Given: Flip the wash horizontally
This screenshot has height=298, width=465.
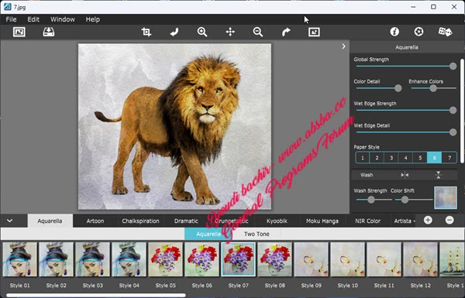Looking at the screenshot, I should pos(405,175).
